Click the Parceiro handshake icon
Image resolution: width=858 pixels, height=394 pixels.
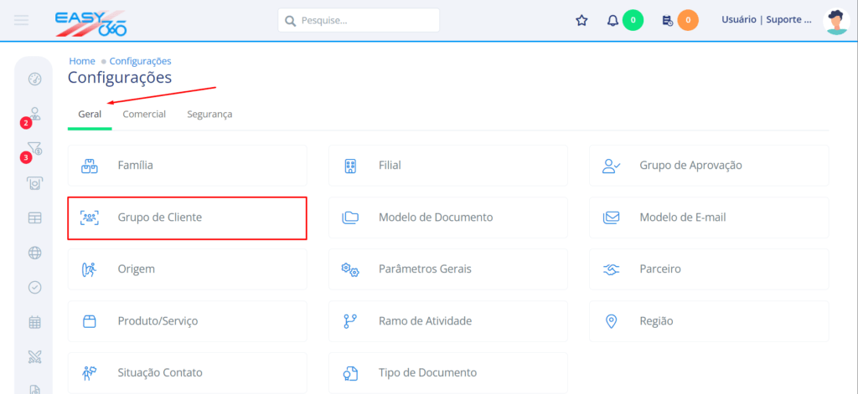point(611,269)
